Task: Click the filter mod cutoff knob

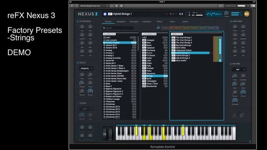Action: point(82,35)
